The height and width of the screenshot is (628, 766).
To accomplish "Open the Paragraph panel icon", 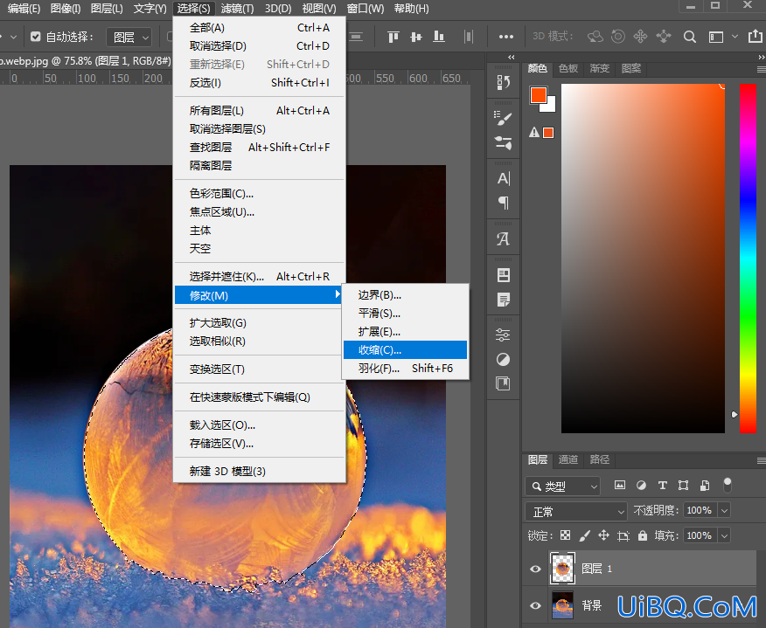I will point(503,203).
